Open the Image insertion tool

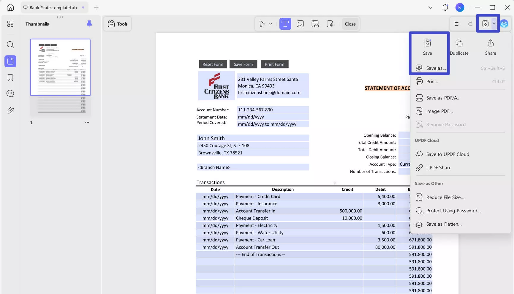pyautogui.click(x=300, y=24)
